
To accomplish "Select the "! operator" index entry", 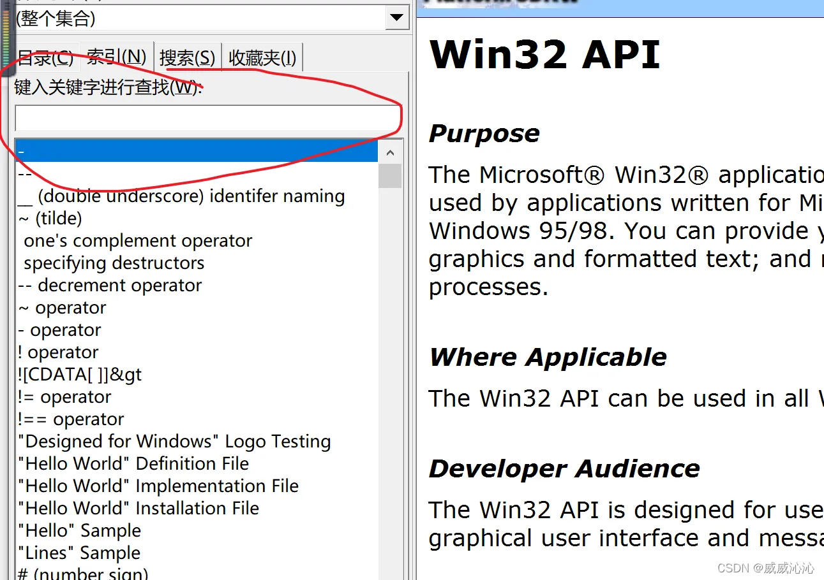I will coord(58,352).
